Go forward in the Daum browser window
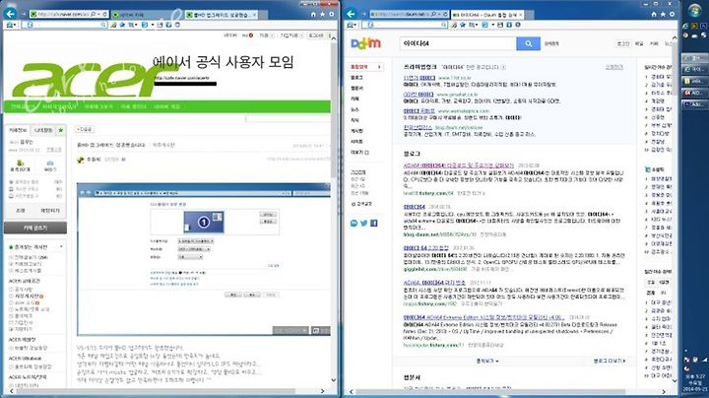This screenshot has width=709, height=398. click(x=363, y=14)
